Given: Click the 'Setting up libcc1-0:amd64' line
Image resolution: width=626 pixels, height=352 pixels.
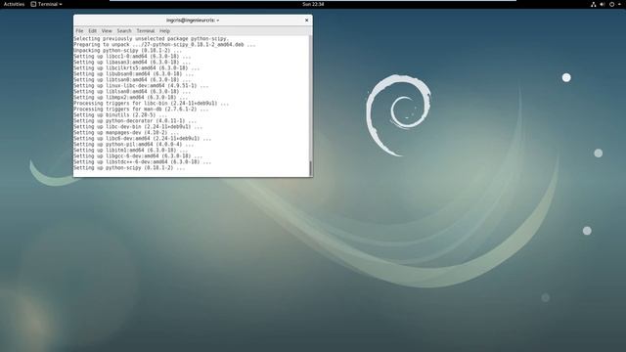Looking at the screenshot, I should pyautogui.click(x=132, y=57).
